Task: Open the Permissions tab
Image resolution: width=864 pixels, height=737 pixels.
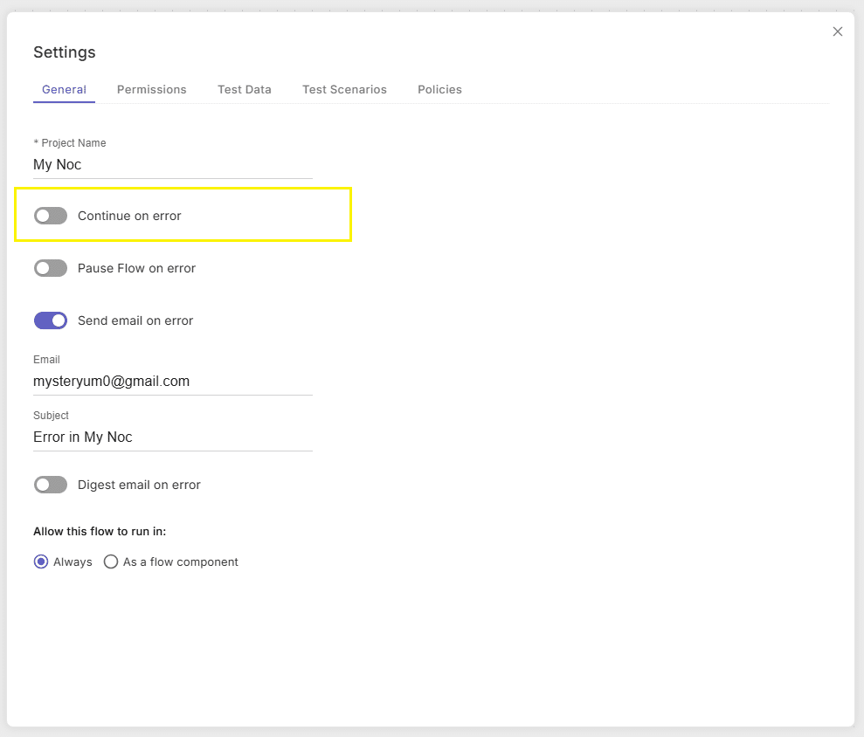Action: point(151,89)
